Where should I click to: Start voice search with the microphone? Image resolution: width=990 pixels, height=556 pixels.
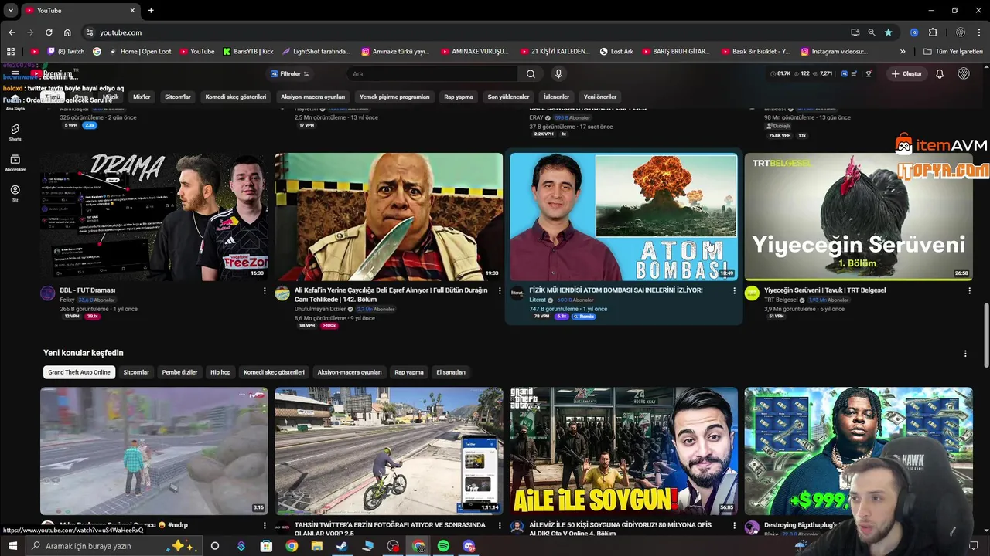point(558,74)
